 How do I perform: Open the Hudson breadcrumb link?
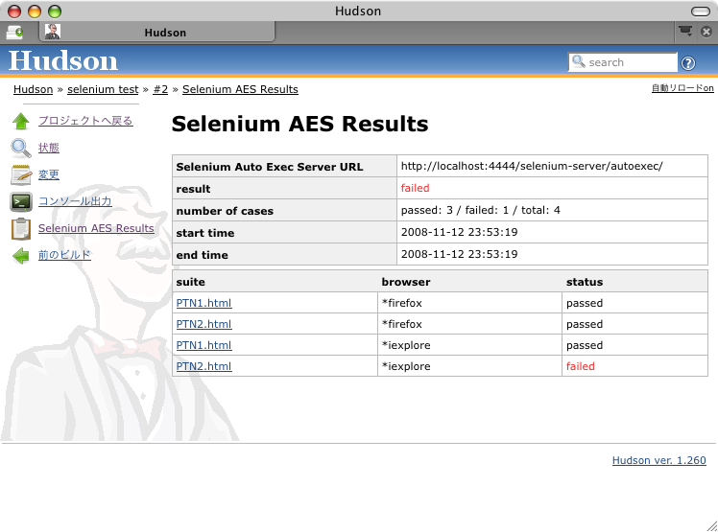[x=33, y=89]
